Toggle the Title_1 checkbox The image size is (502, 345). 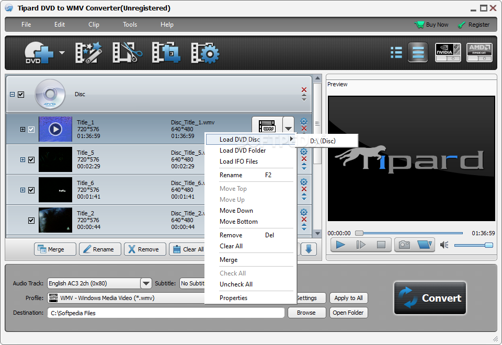pos(31,129)
